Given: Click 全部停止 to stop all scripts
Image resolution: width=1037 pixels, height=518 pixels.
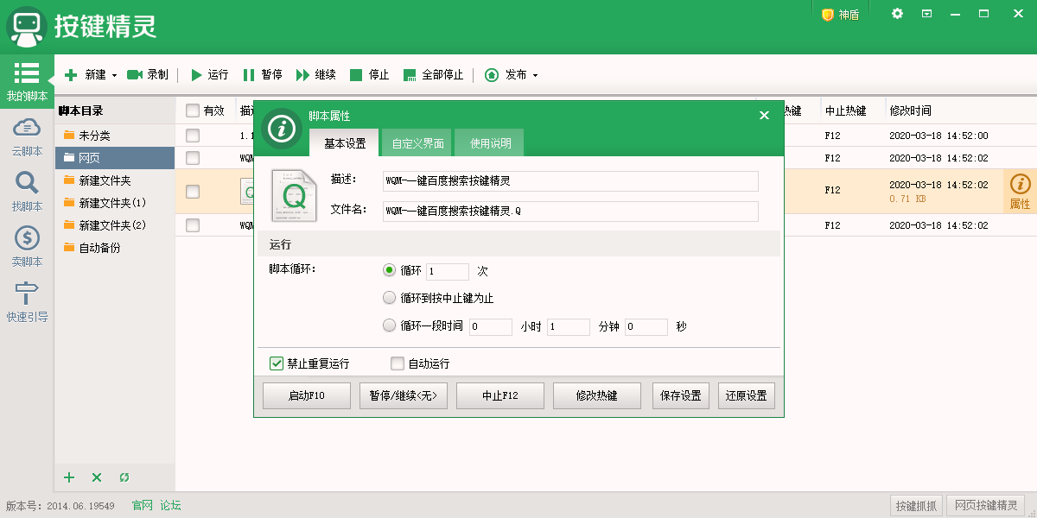Looking at the screenshot, I should pyautogui.click(x=434, y=75).
